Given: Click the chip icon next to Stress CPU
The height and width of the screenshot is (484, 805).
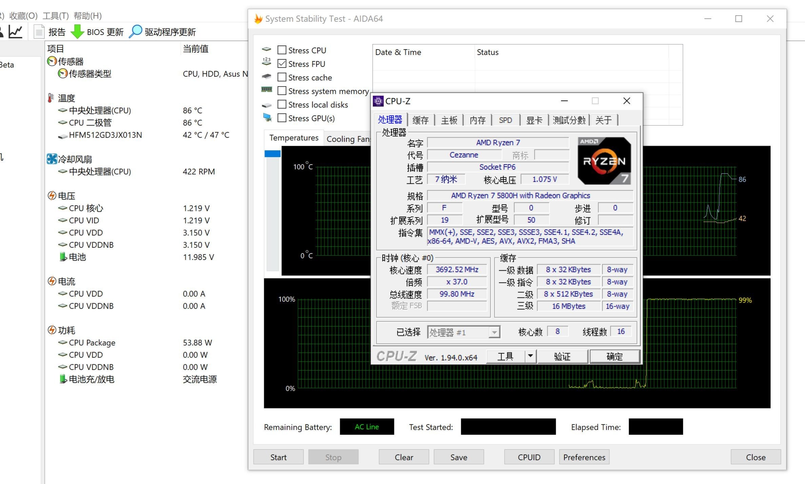Looking at the screenshot, I should (267, 50).
